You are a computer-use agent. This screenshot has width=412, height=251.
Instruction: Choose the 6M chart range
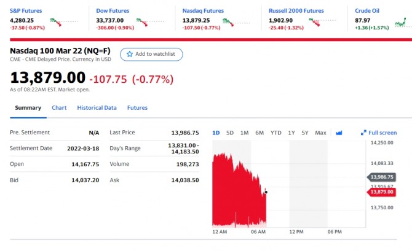coord(259,133)
